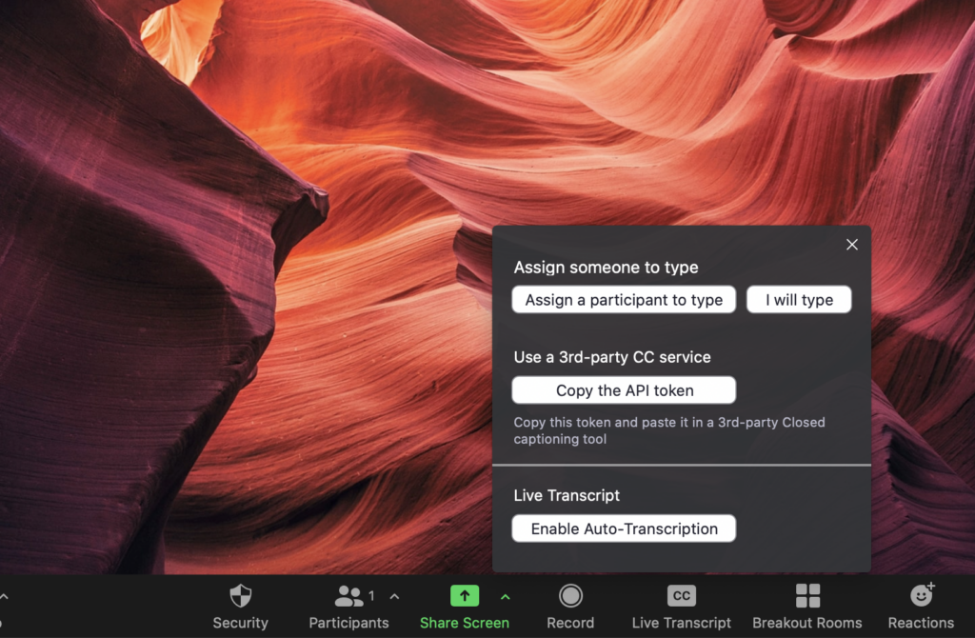The height and width of the screenshot is (638, 975).
Task: Click Assign a participant to type
Action: point(624,300)
